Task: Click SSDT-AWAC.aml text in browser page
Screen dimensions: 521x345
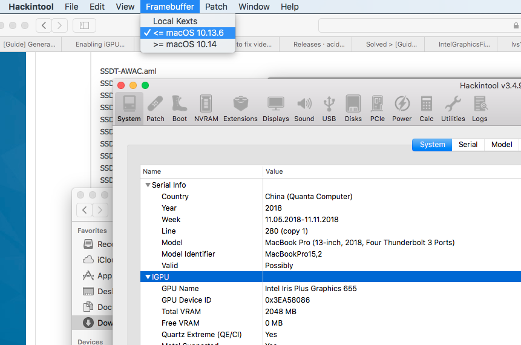Action: (x=128, y=71)
